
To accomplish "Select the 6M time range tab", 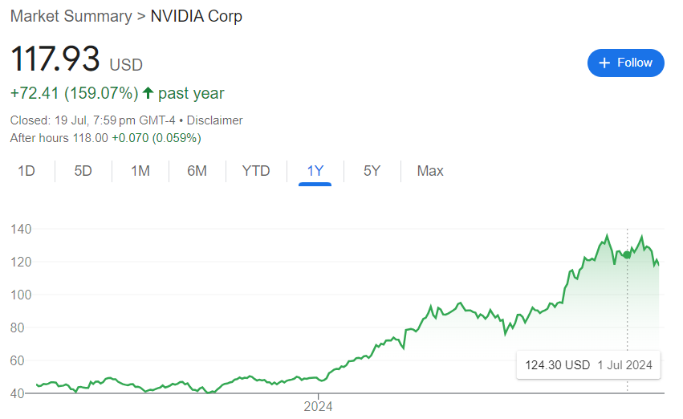I will pyautogui.click(x=197, y=171).
